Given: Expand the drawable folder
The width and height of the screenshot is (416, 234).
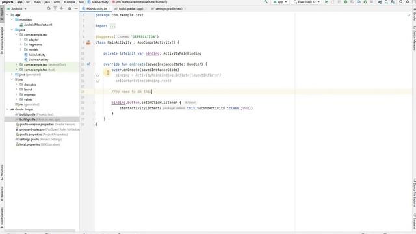Looking at the screenshot, I should (x=16, y=84).
